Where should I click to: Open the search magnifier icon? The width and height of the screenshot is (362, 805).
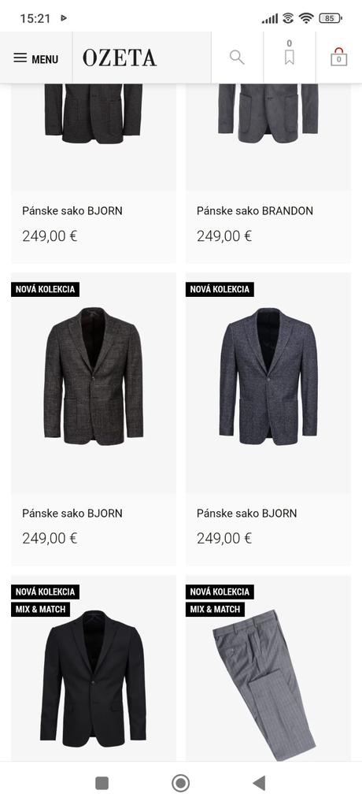[237, 57]
